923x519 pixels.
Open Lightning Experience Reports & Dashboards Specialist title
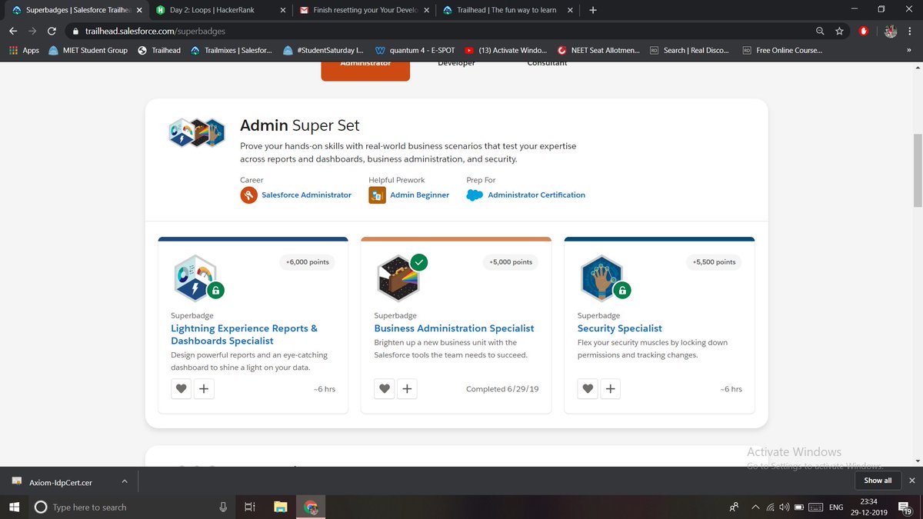244,334
